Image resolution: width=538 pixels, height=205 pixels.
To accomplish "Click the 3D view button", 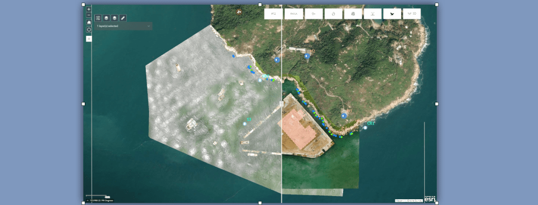I will tap(412, 14).
